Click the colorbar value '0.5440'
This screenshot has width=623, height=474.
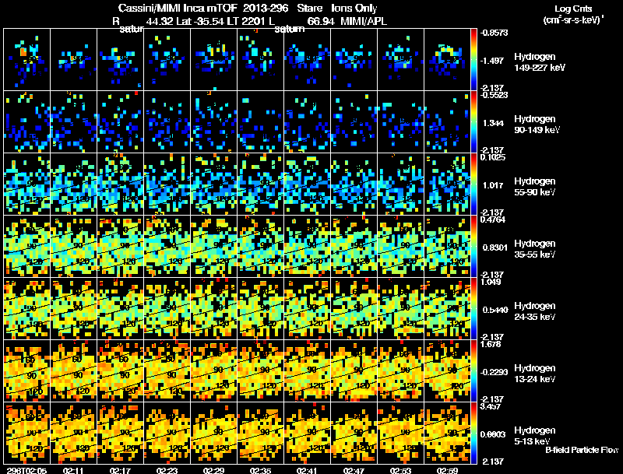pyautogui.click(x=495, y=310)
